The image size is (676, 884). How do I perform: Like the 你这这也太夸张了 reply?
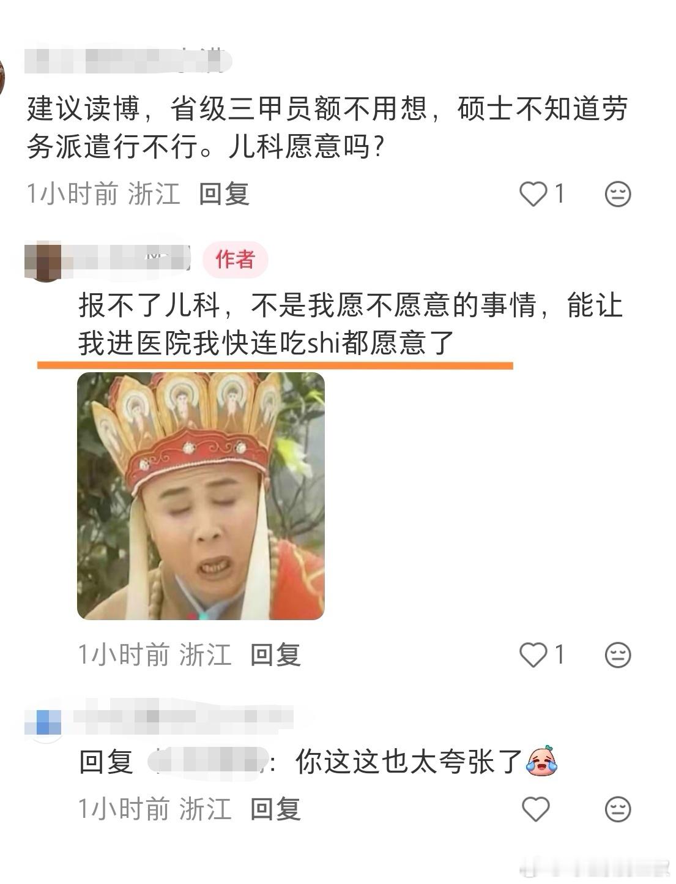[536, 809]
